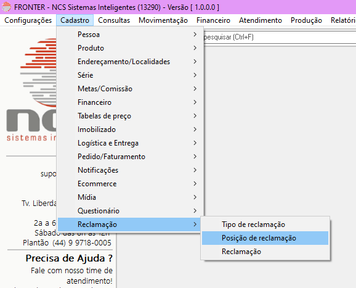The image size is (356, 288).
Task: Open the Financeiro menu in menu bar
Action: click(213, 20)
